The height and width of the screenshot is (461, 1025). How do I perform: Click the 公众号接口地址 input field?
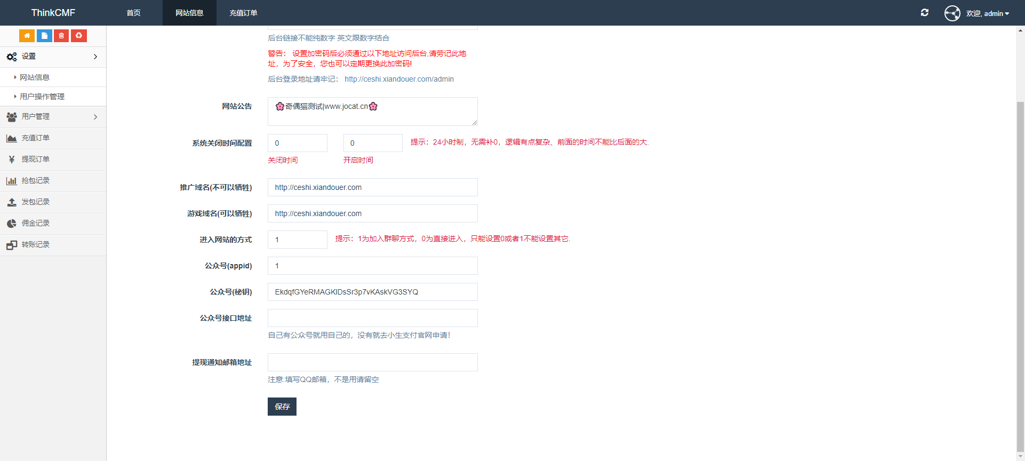pos(373,318)
